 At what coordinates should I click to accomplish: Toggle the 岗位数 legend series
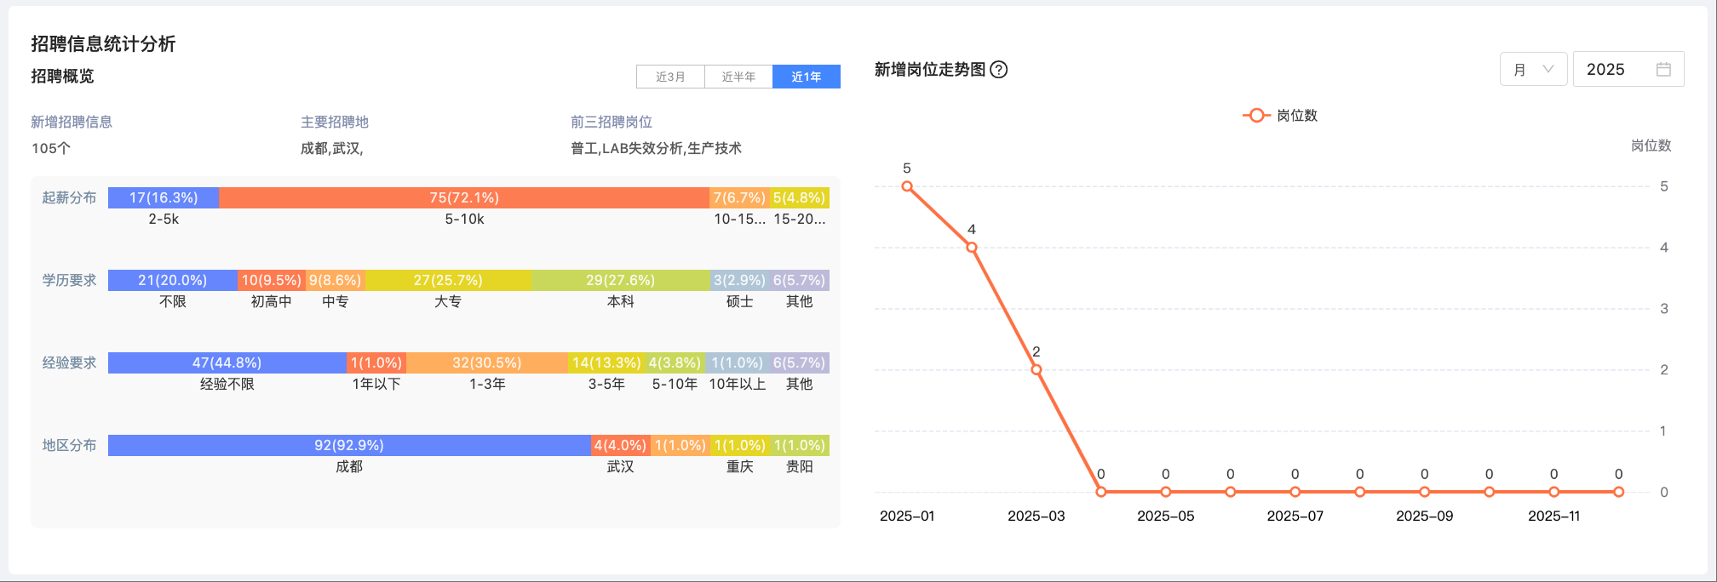[1280, 115]
